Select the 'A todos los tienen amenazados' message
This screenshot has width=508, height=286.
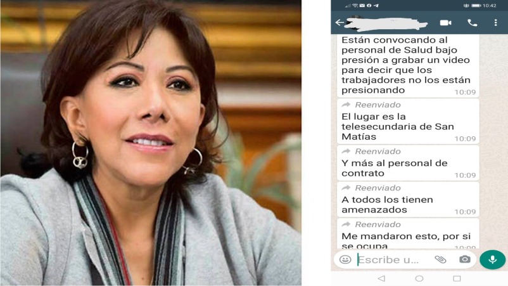(408, 200)
